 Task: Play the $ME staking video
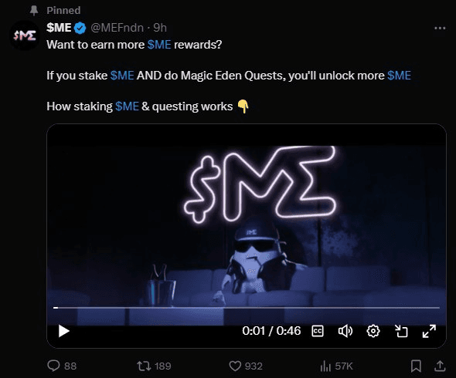[x=63, y=331]
